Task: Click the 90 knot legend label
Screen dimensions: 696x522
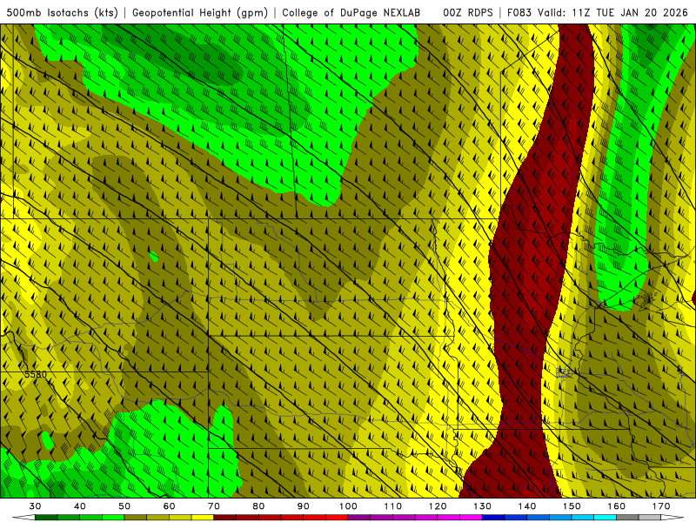Action: (303, 506)
